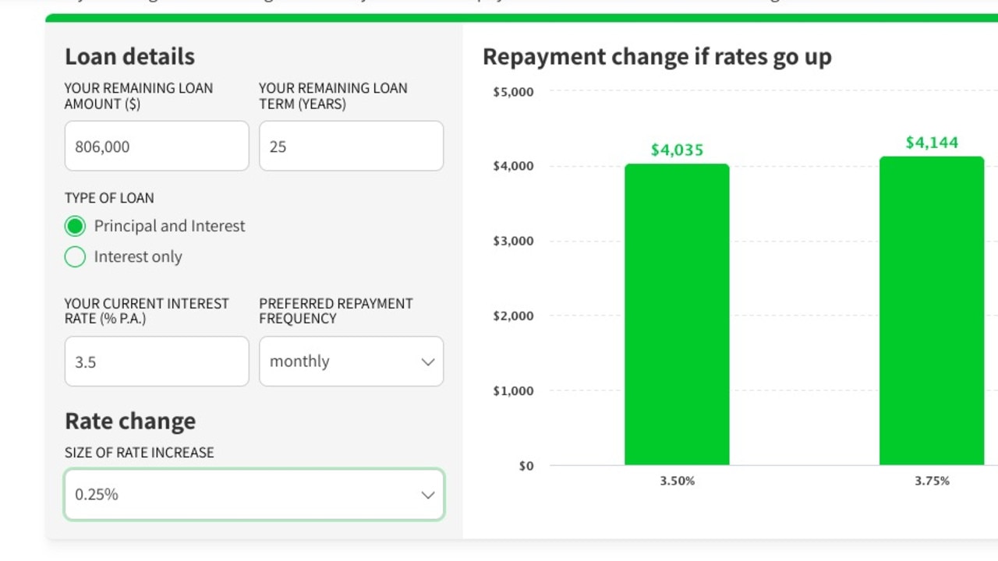The width and height of the screenshot is (998, 561).
Task: Click the remaining loan amount field
Action: [x=157, y=146]
